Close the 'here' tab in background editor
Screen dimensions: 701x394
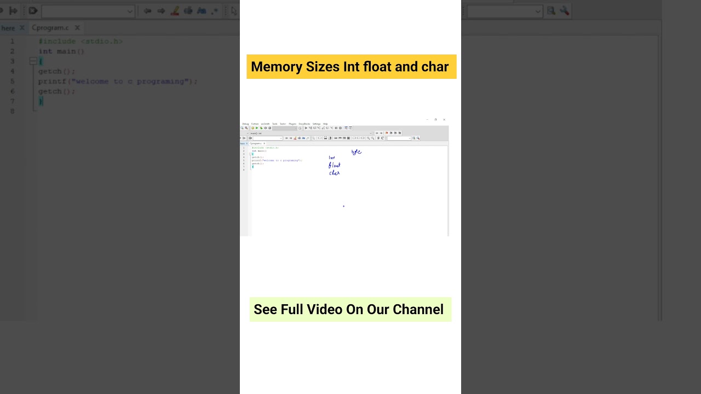(x=22, y=27)
